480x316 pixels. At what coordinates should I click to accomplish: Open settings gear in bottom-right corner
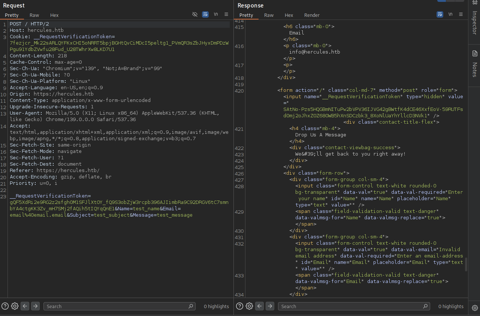475,308
